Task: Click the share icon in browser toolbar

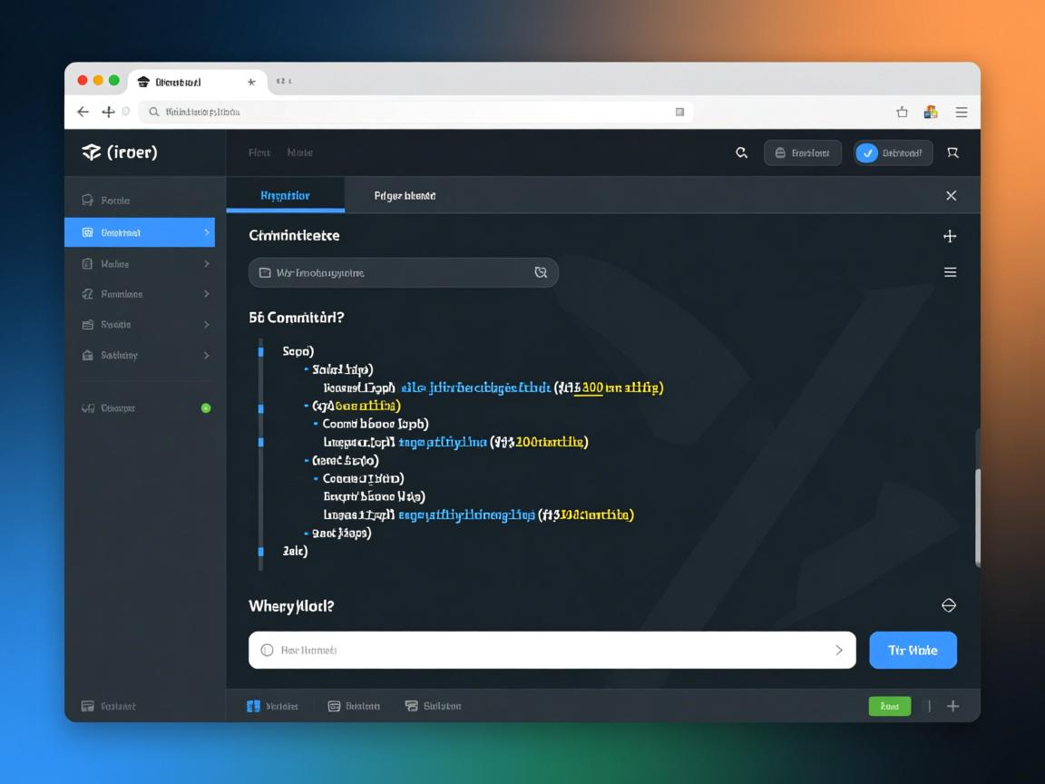Action: point(902,112)
